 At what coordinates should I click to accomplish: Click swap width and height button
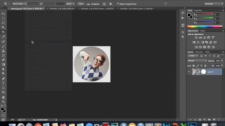[41, 4]
